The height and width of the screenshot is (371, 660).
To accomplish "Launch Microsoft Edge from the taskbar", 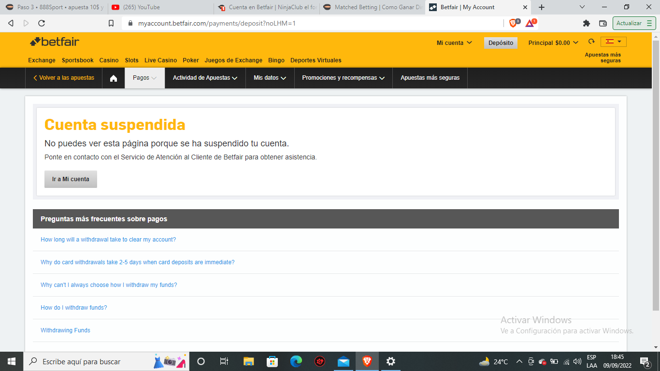I will click(x=296, y=361).
